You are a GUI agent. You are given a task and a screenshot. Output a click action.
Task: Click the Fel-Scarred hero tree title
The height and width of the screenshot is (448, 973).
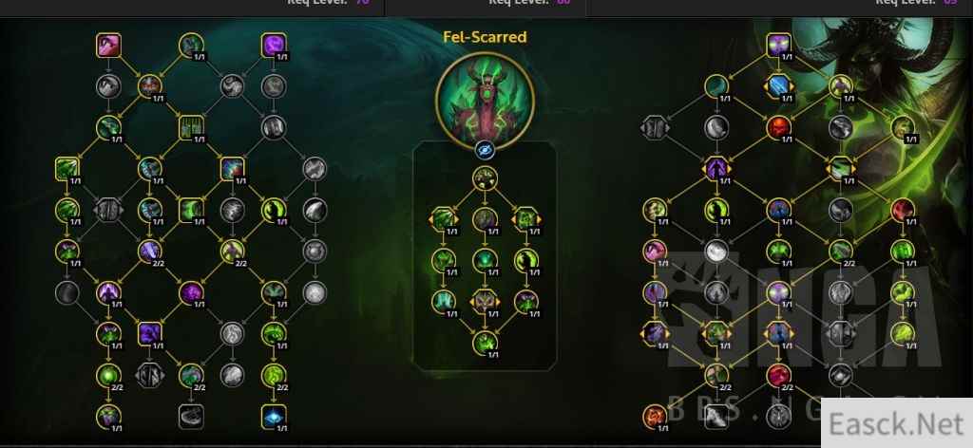point(485,37)
